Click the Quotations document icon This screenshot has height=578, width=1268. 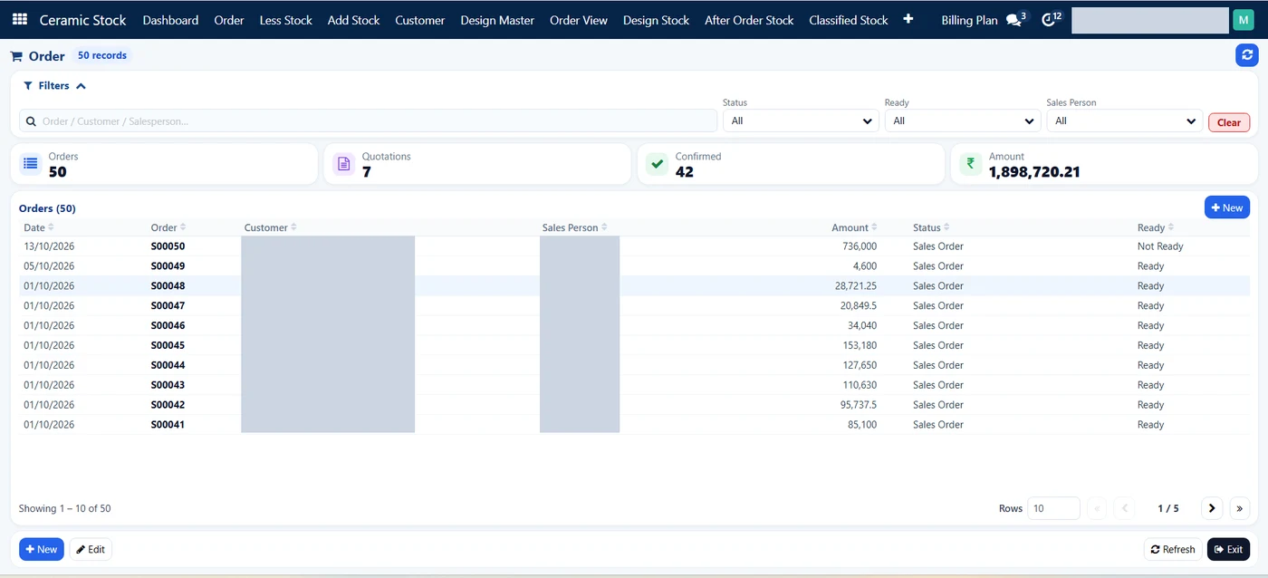coord(343,164)
